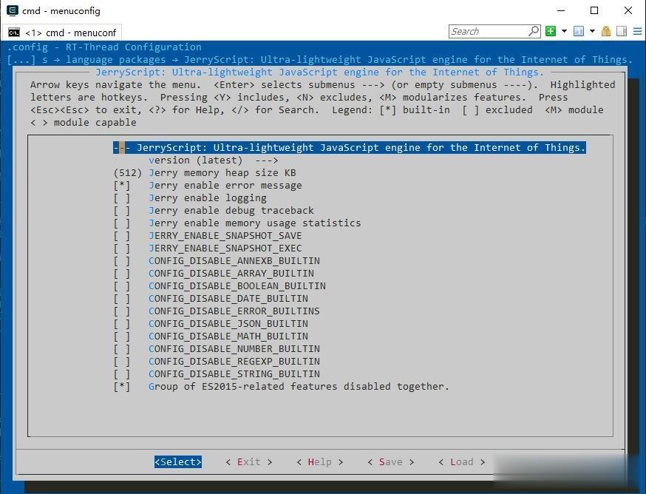This screenshot has height=494, width=646.
Task: Open the 'version (latest) --->' submenu
Action: [x=214, y=160]
